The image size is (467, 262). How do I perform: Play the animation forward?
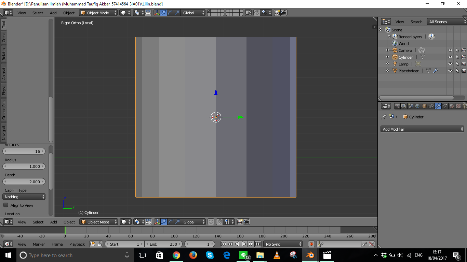point(244,244)
